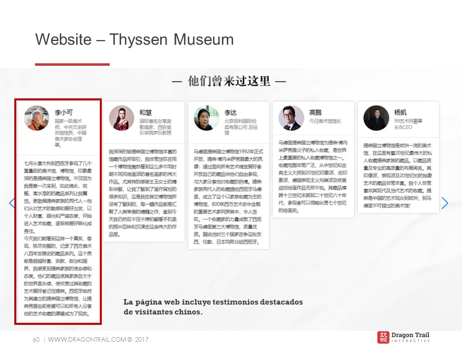Click the slide number 60
The width and height of the screenshot is (465, 356).
pos(36,339)
